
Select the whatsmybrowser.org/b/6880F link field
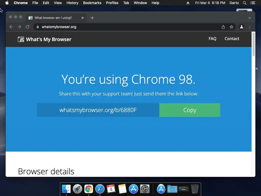click(x=98, y=110)
